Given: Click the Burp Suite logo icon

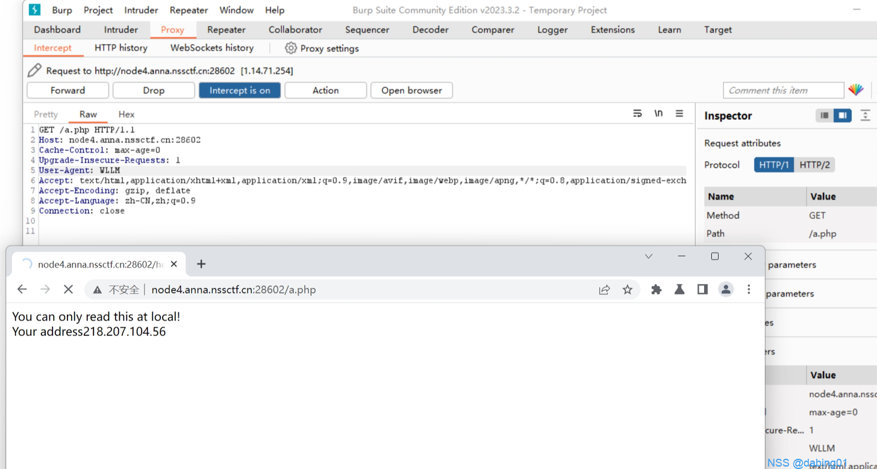Looking at the screenshot, I should pos(35,10).
